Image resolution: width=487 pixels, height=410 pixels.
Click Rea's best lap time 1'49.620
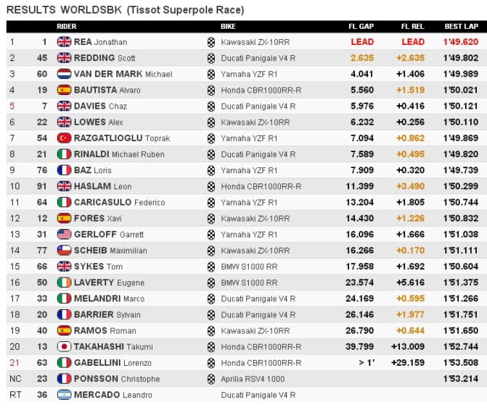click(461, 42)
